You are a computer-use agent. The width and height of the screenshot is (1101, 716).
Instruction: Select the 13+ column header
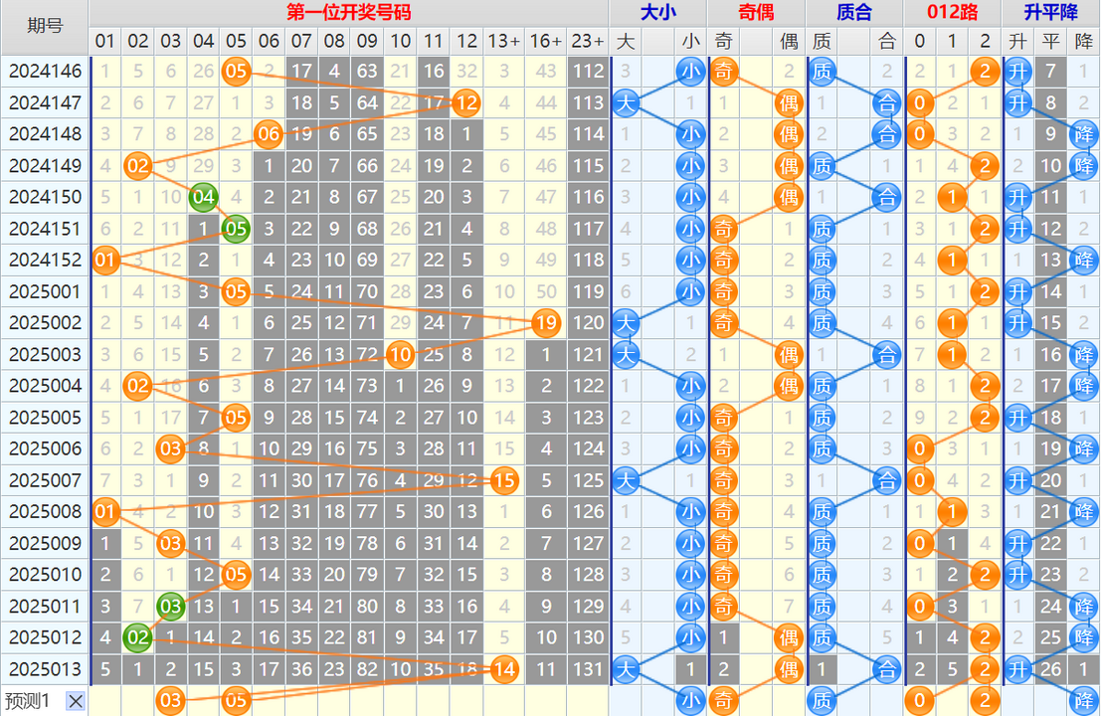504,41
